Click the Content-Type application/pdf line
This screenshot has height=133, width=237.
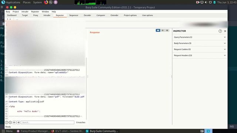(26, 102)
